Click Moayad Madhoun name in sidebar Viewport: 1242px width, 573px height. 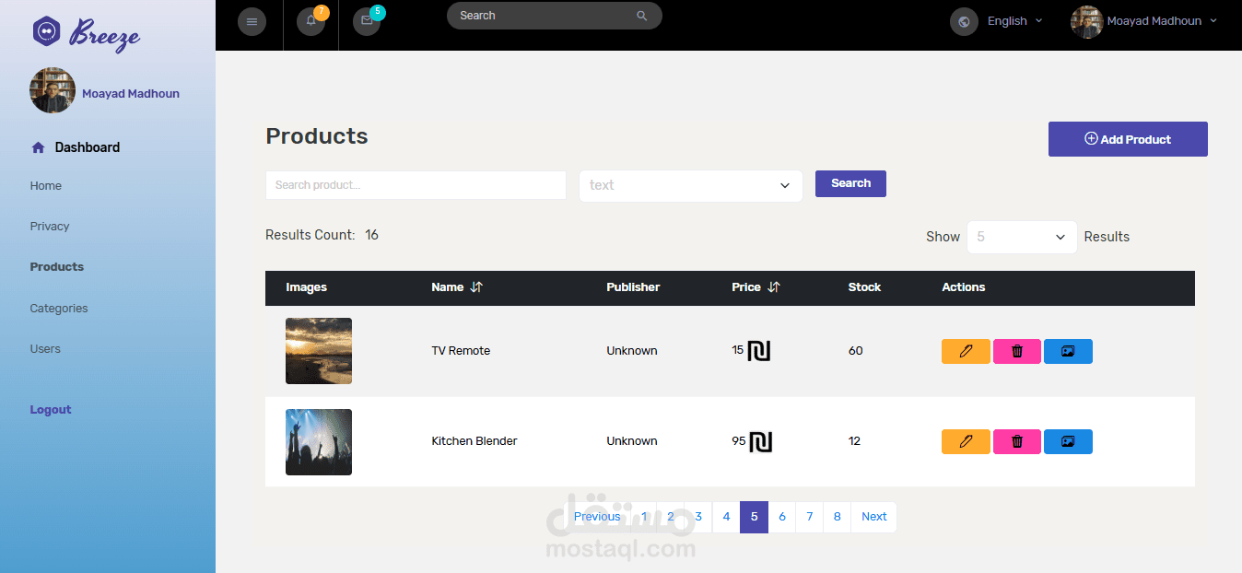pos(131,94)
